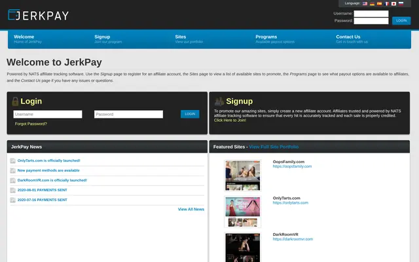
Task: Focus the Username field in Login panel
Action: tap(48, 114)
